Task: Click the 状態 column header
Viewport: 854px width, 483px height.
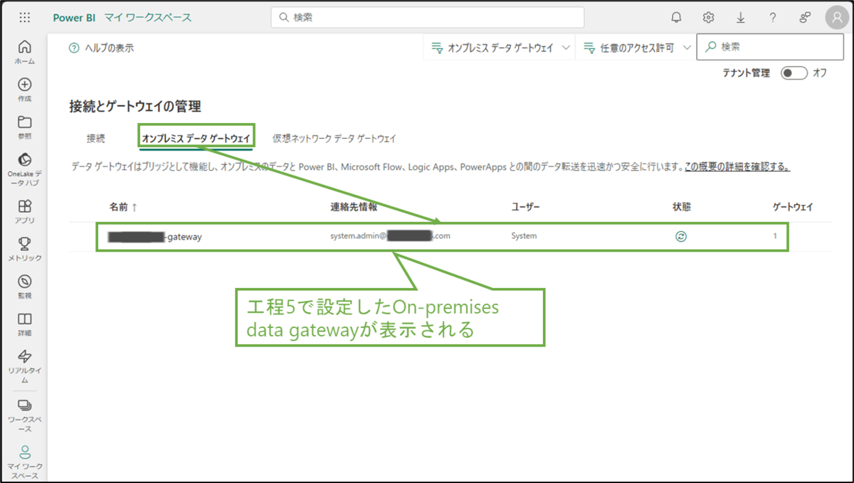Action: click(x=682, y=207)
